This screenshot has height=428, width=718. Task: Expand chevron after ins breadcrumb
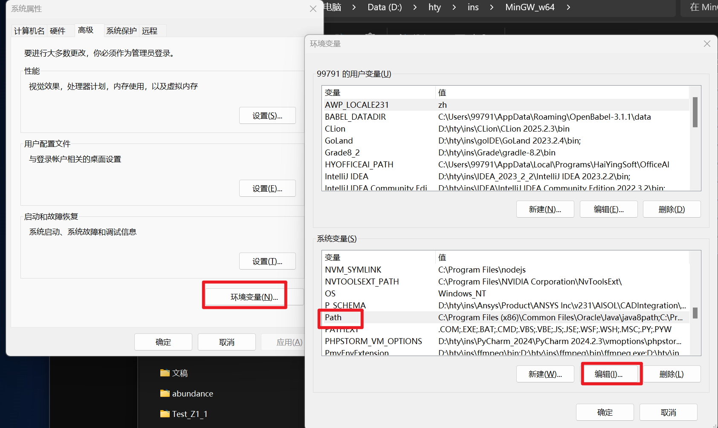[x=492, y=7]
